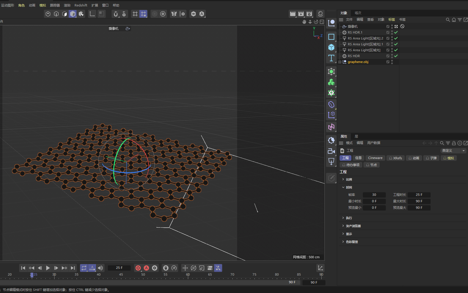
Task: Add a Null axis object from side palette
Action: click(331, 23)
